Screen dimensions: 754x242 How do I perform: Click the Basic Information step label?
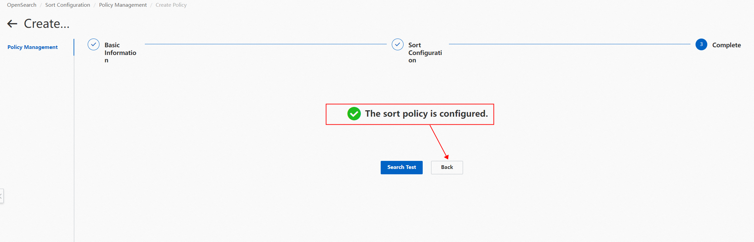(x=120, y=53)
